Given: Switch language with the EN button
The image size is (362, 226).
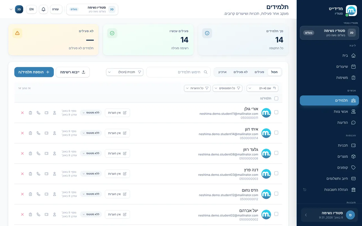Looking at the screenshot, I should (31, 9).
